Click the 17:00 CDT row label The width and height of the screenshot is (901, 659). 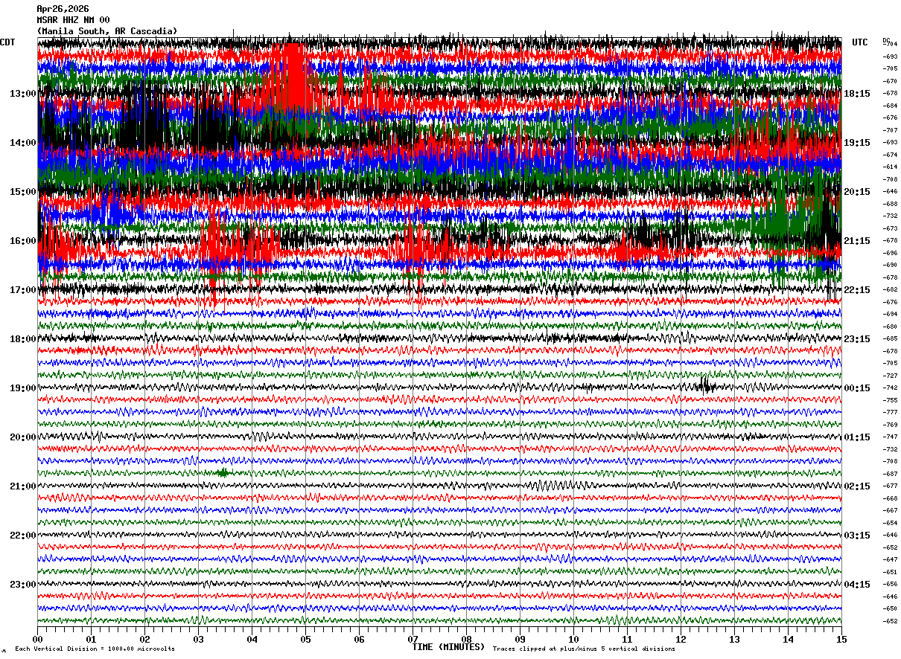point(22,290)
